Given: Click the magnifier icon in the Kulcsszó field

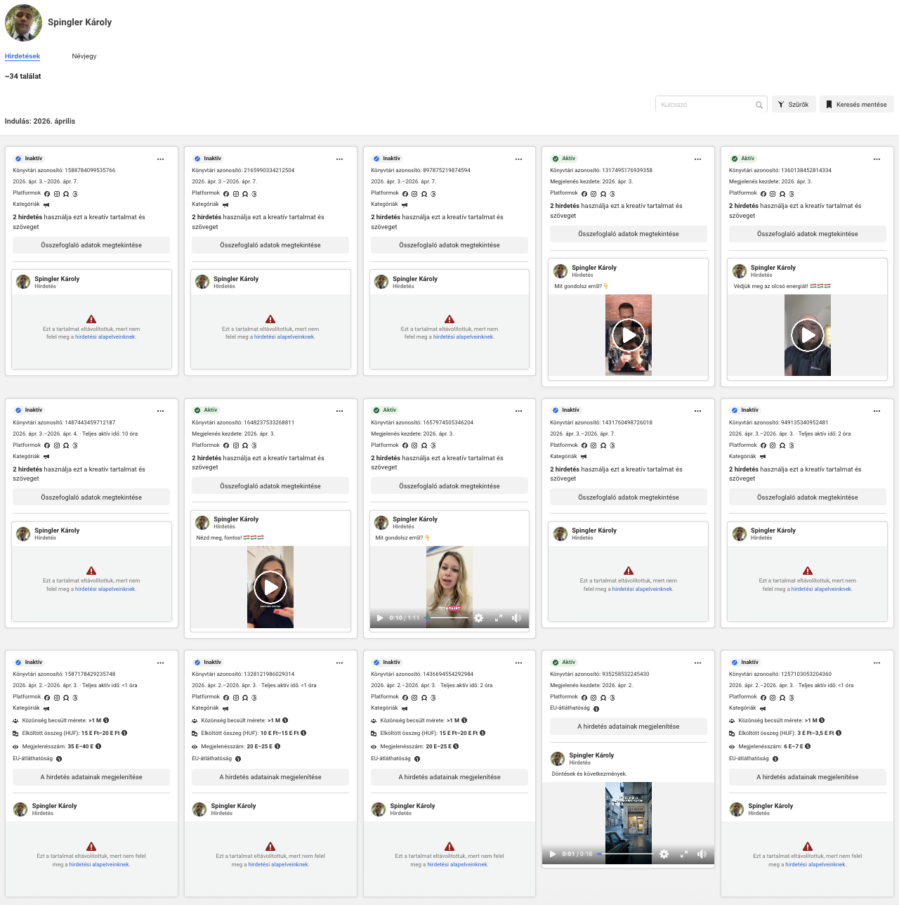Looking at the screenshot, I should (759, 105).
